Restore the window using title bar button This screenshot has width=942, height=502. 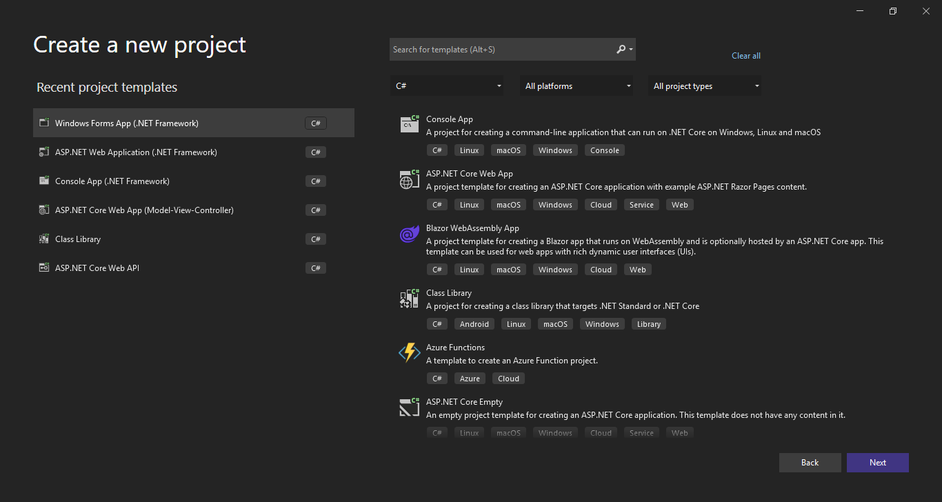[893, 11]
